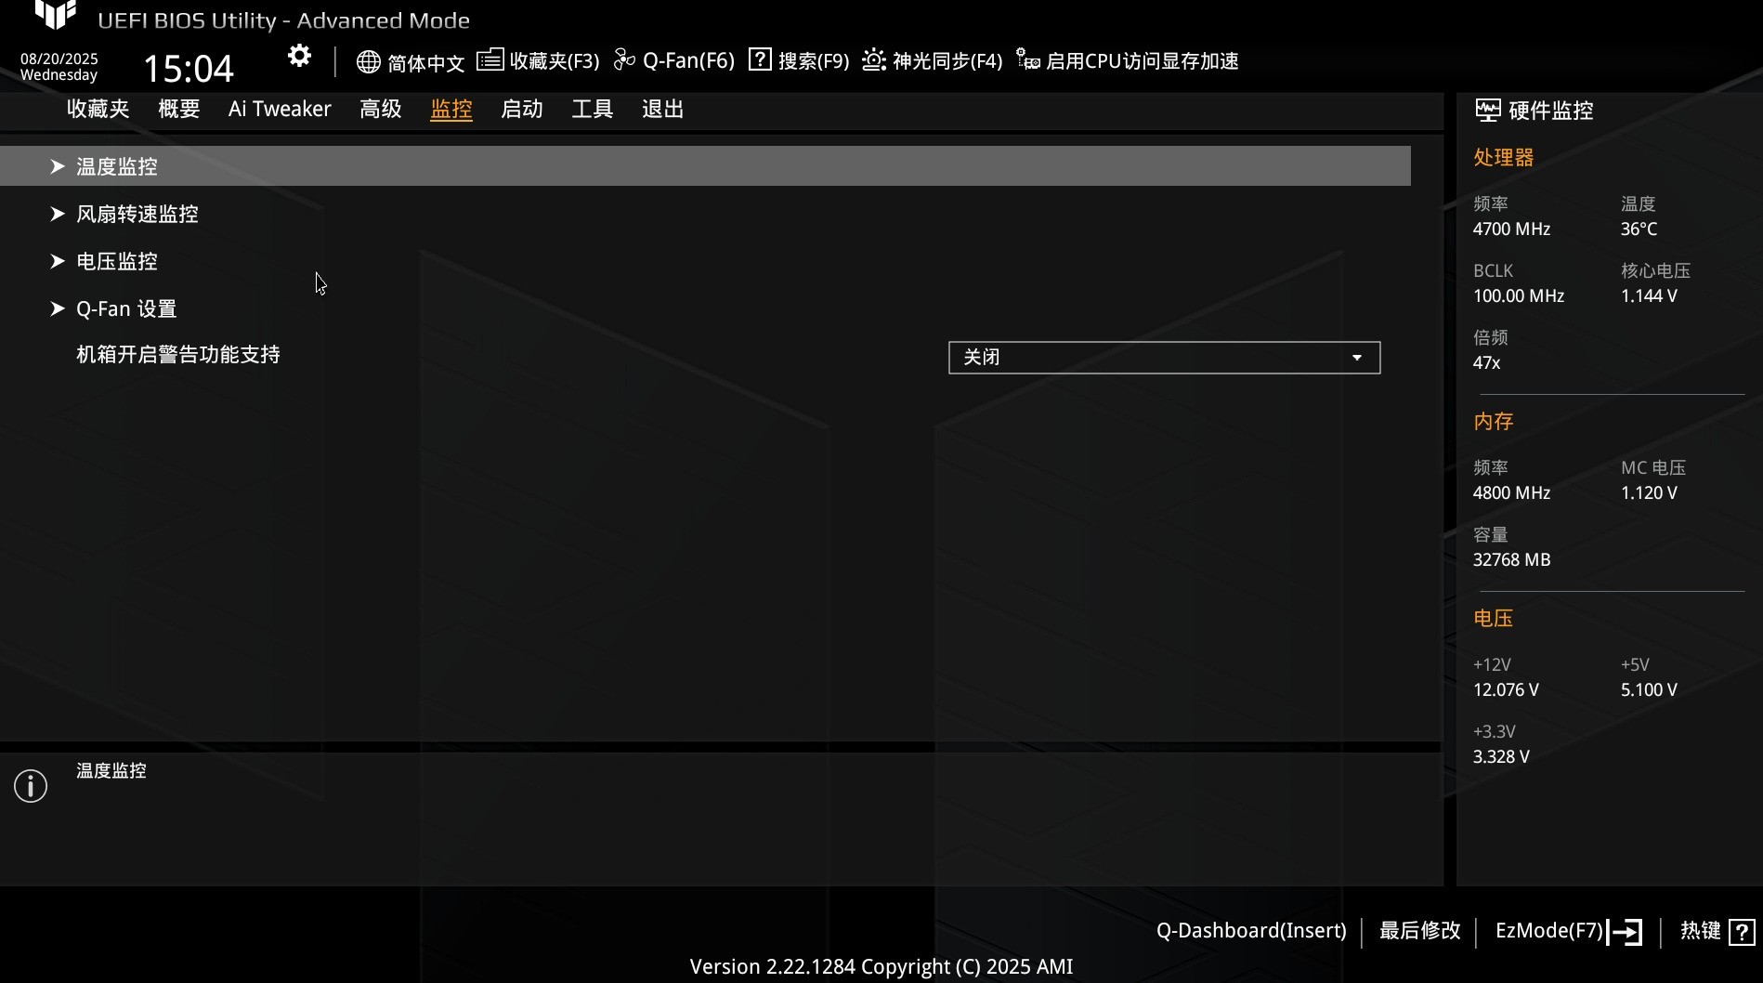
Task: Click the info icon in help panel
Action: point(31,786)
